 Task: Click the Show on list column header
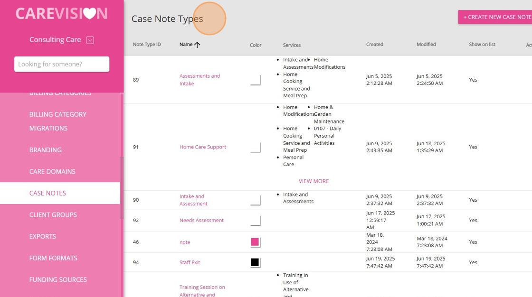point(482,45)
